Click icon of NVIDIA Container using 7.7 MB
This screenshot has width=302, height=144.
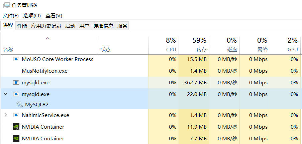click(16, 138)
